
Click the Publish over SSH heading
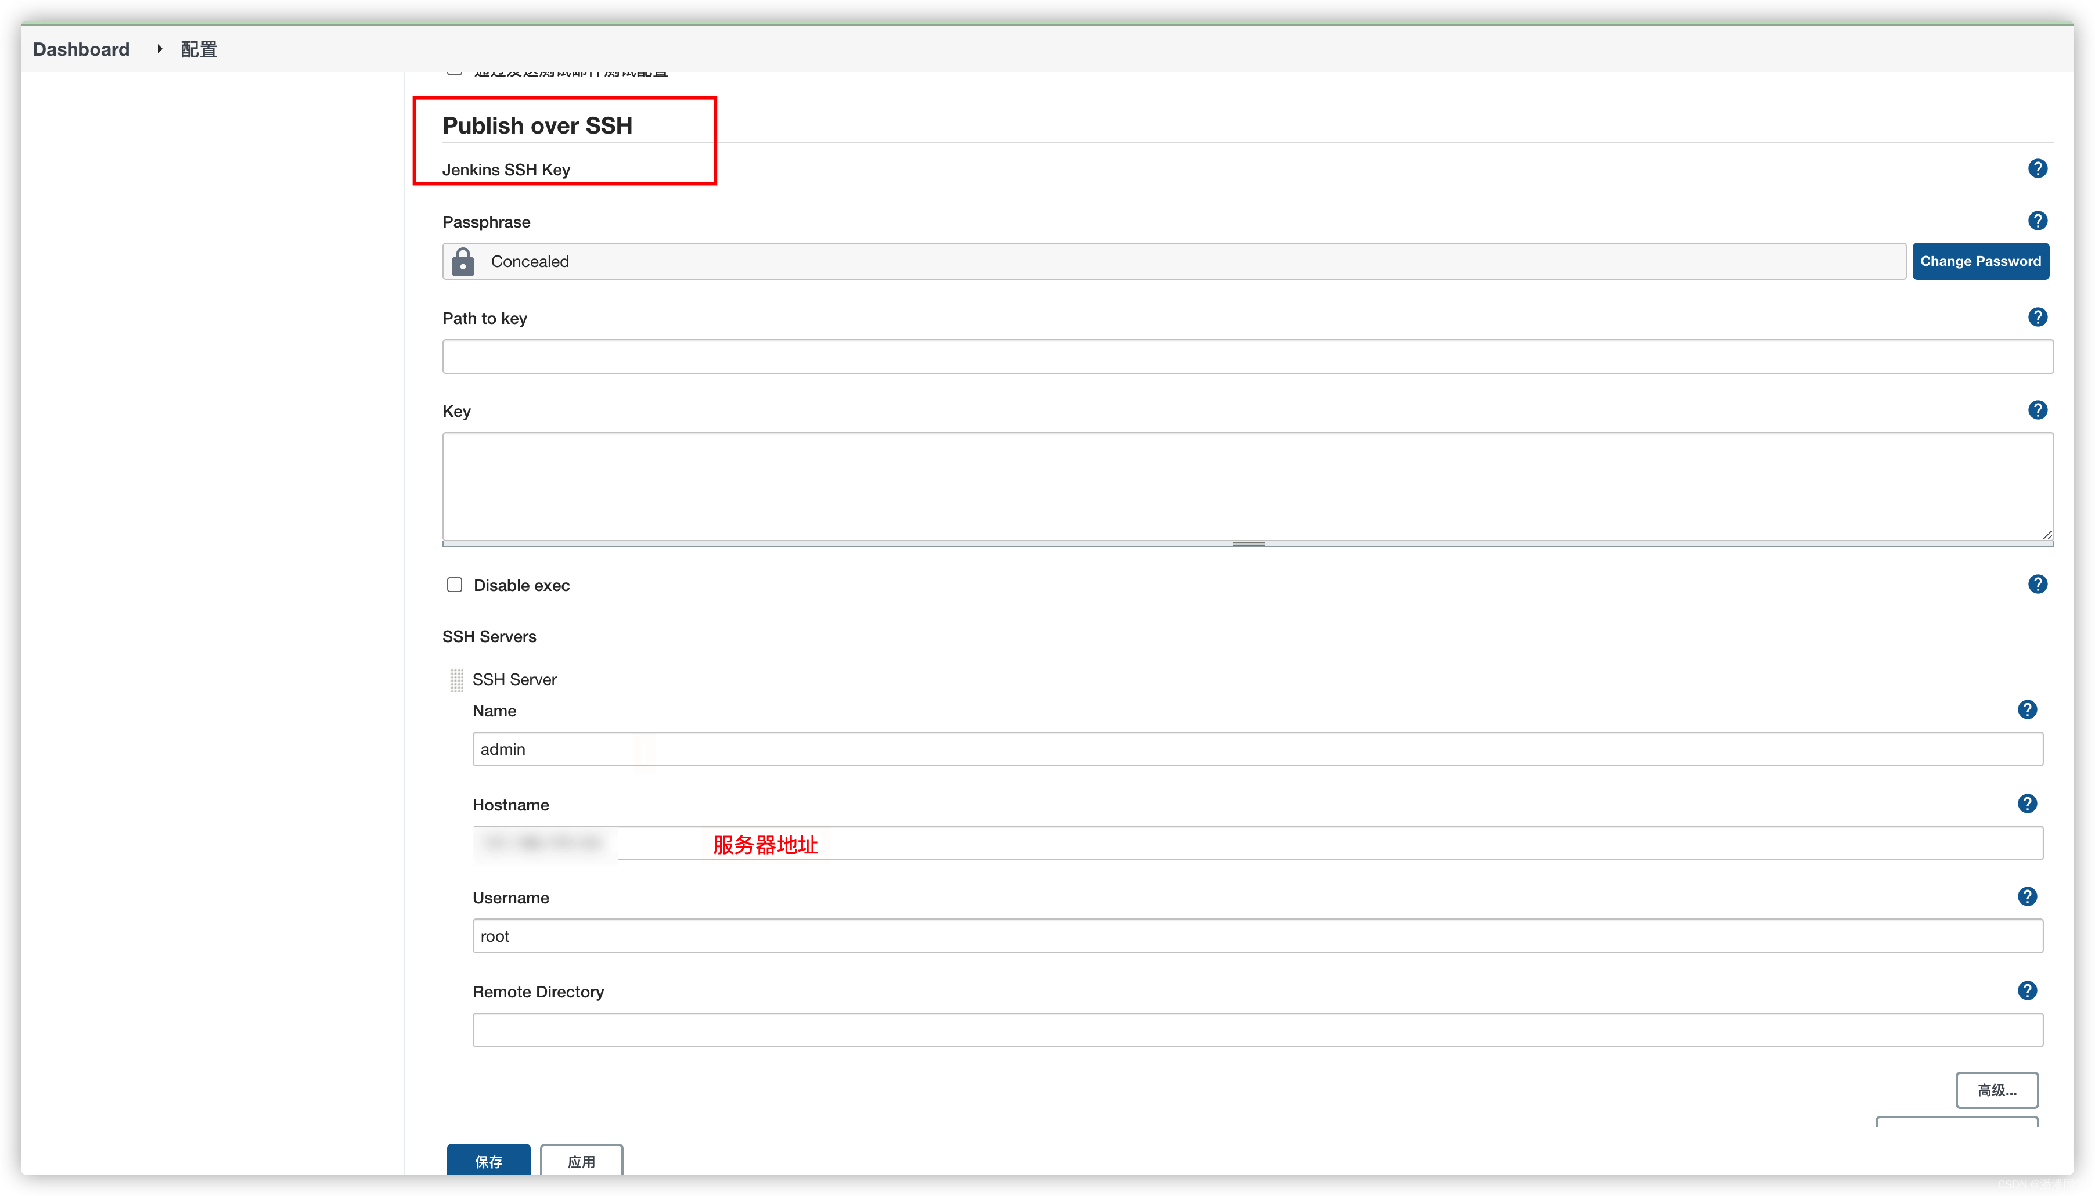pyautogui.click(x=537, y=125)
